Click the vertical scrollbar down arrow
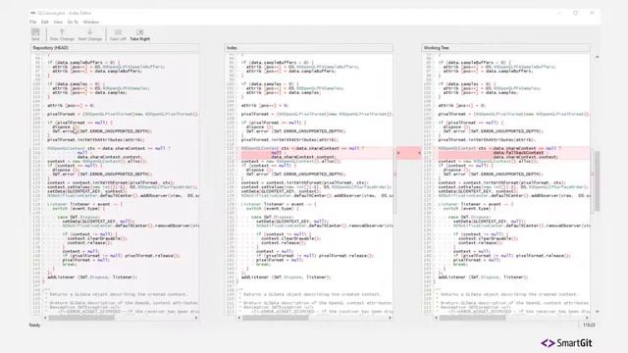Screen dimensions: 628x353 coord(598,312)
